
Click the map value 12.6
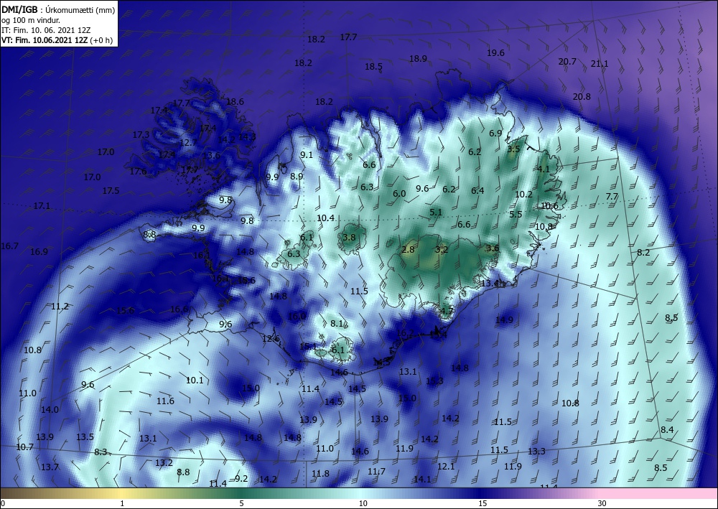click(271, 339)
